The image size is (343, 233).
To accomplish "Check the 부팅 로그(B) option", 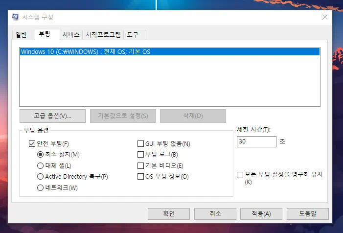I will pyautogui.click(x=140, y=155).
